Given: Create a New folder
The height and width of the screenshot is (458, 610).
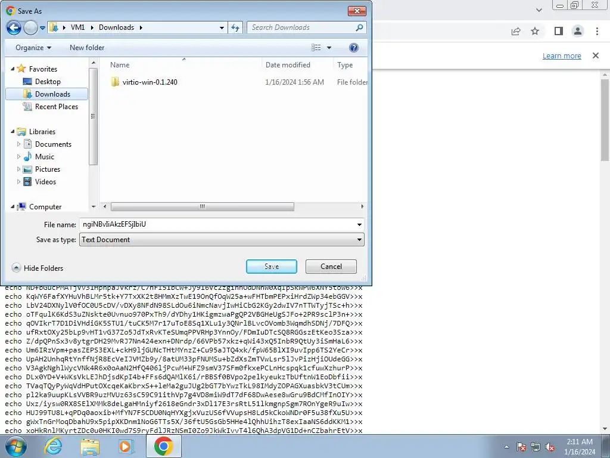Looking at the screenshot, I should point(87,48).
